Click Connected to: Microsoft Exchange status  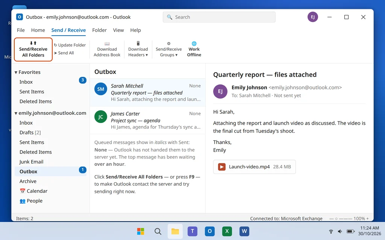click(x=286, y=219)
